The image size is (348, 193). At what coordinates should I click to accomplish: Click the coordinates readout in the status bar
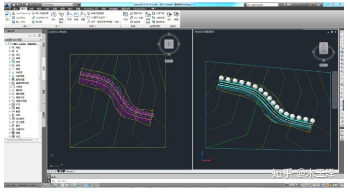(x=21, y=185)
